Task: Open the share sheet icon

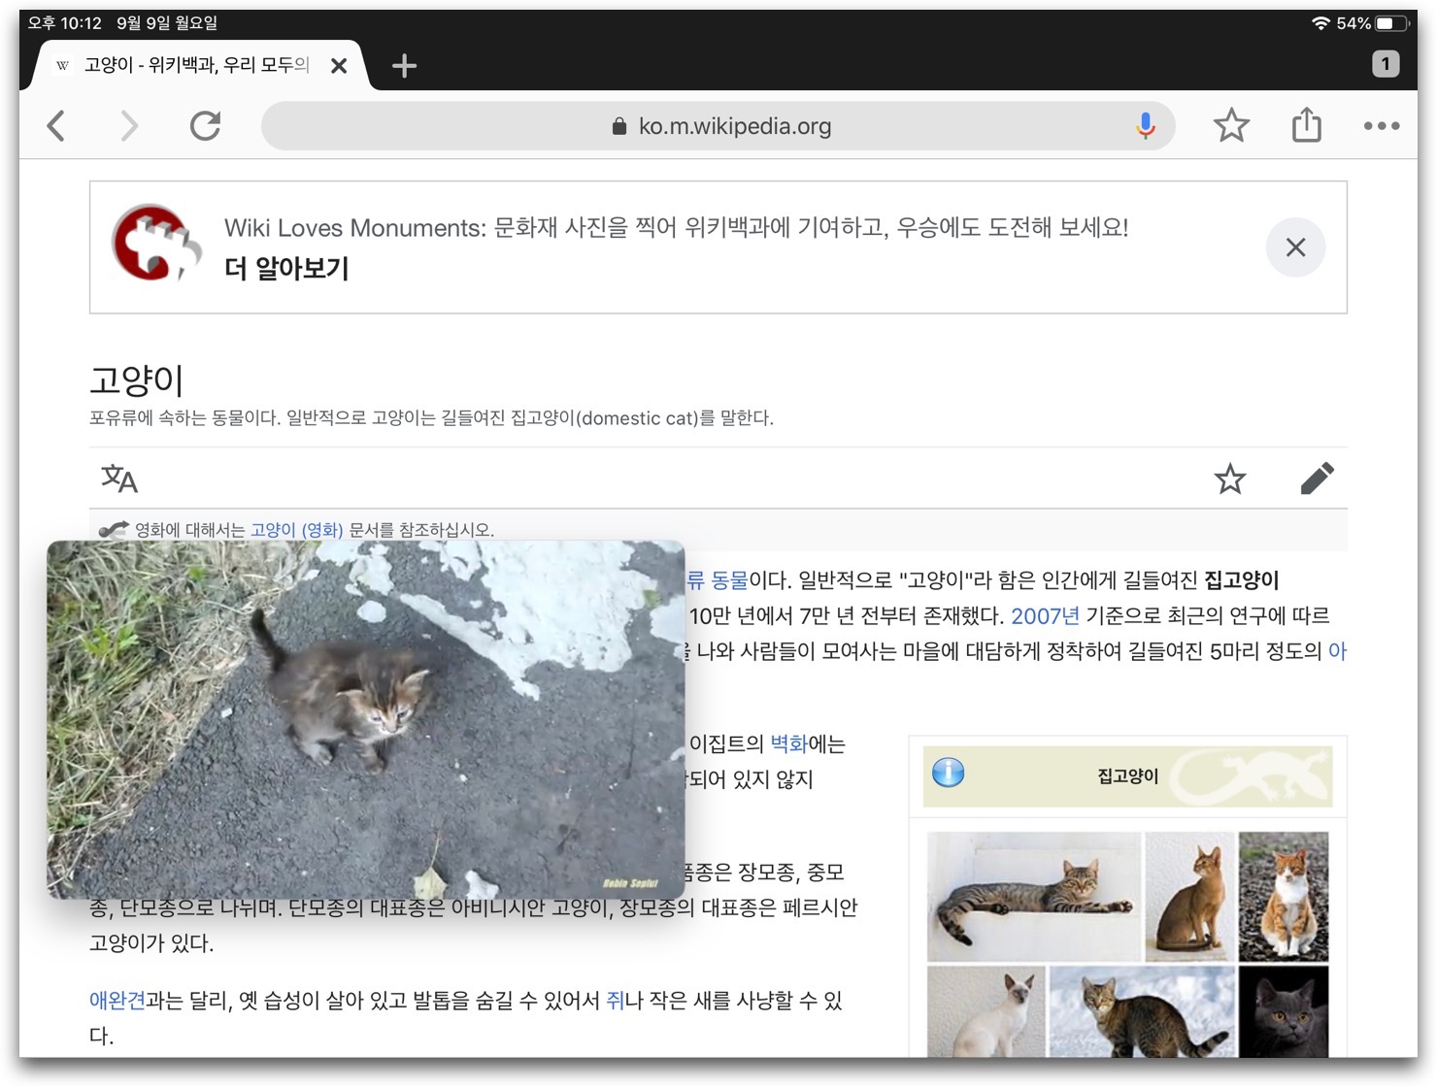Action: click(x=1307, y=125)
